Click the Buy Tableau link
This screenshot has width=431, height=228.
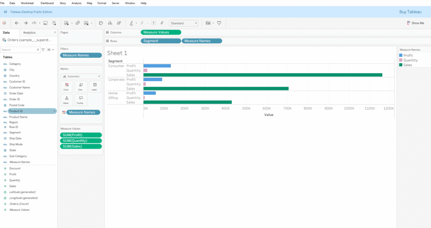pos(410,12)
